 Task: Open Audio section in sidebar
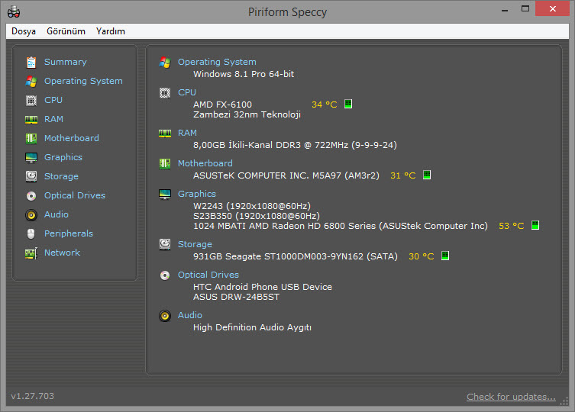coord(57,214)
